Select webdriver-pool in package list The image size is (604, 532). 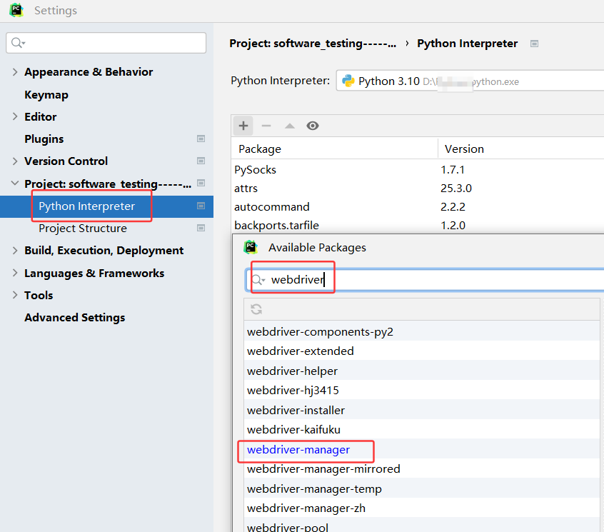422,526
